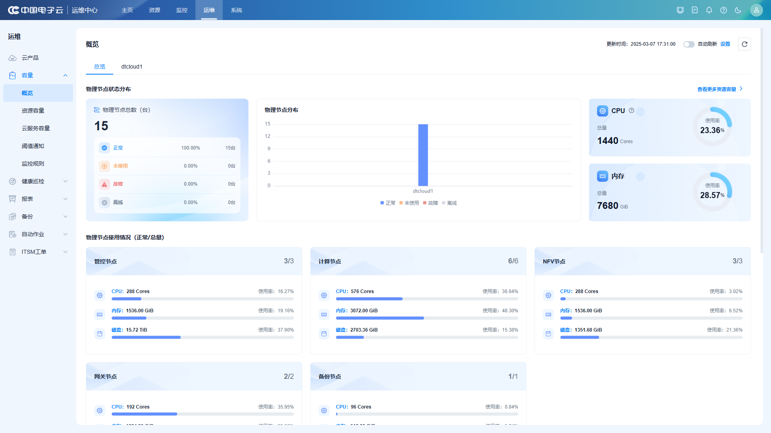Click the 备份节点 card header
Image resolution: width=771 pixels, height=433 pixels.
point(418,376)
